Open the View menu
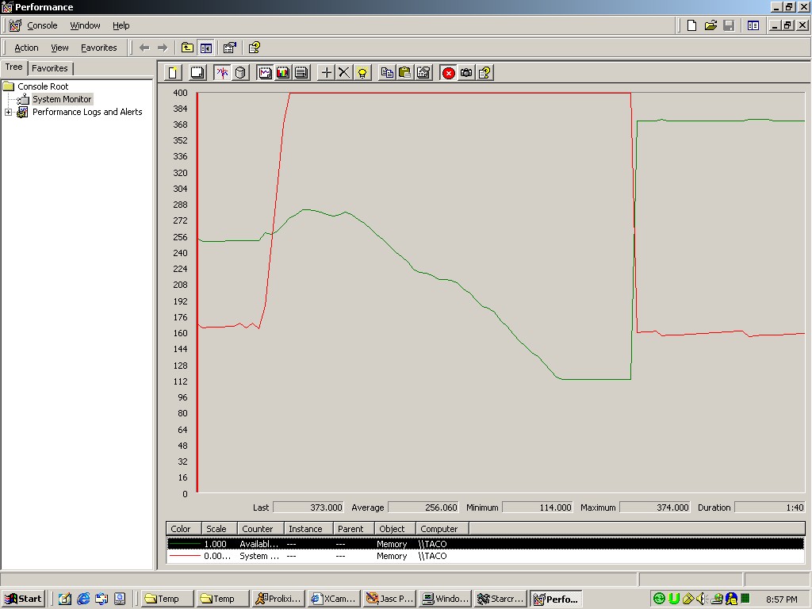812x609 pixels. tap(59, 48)
